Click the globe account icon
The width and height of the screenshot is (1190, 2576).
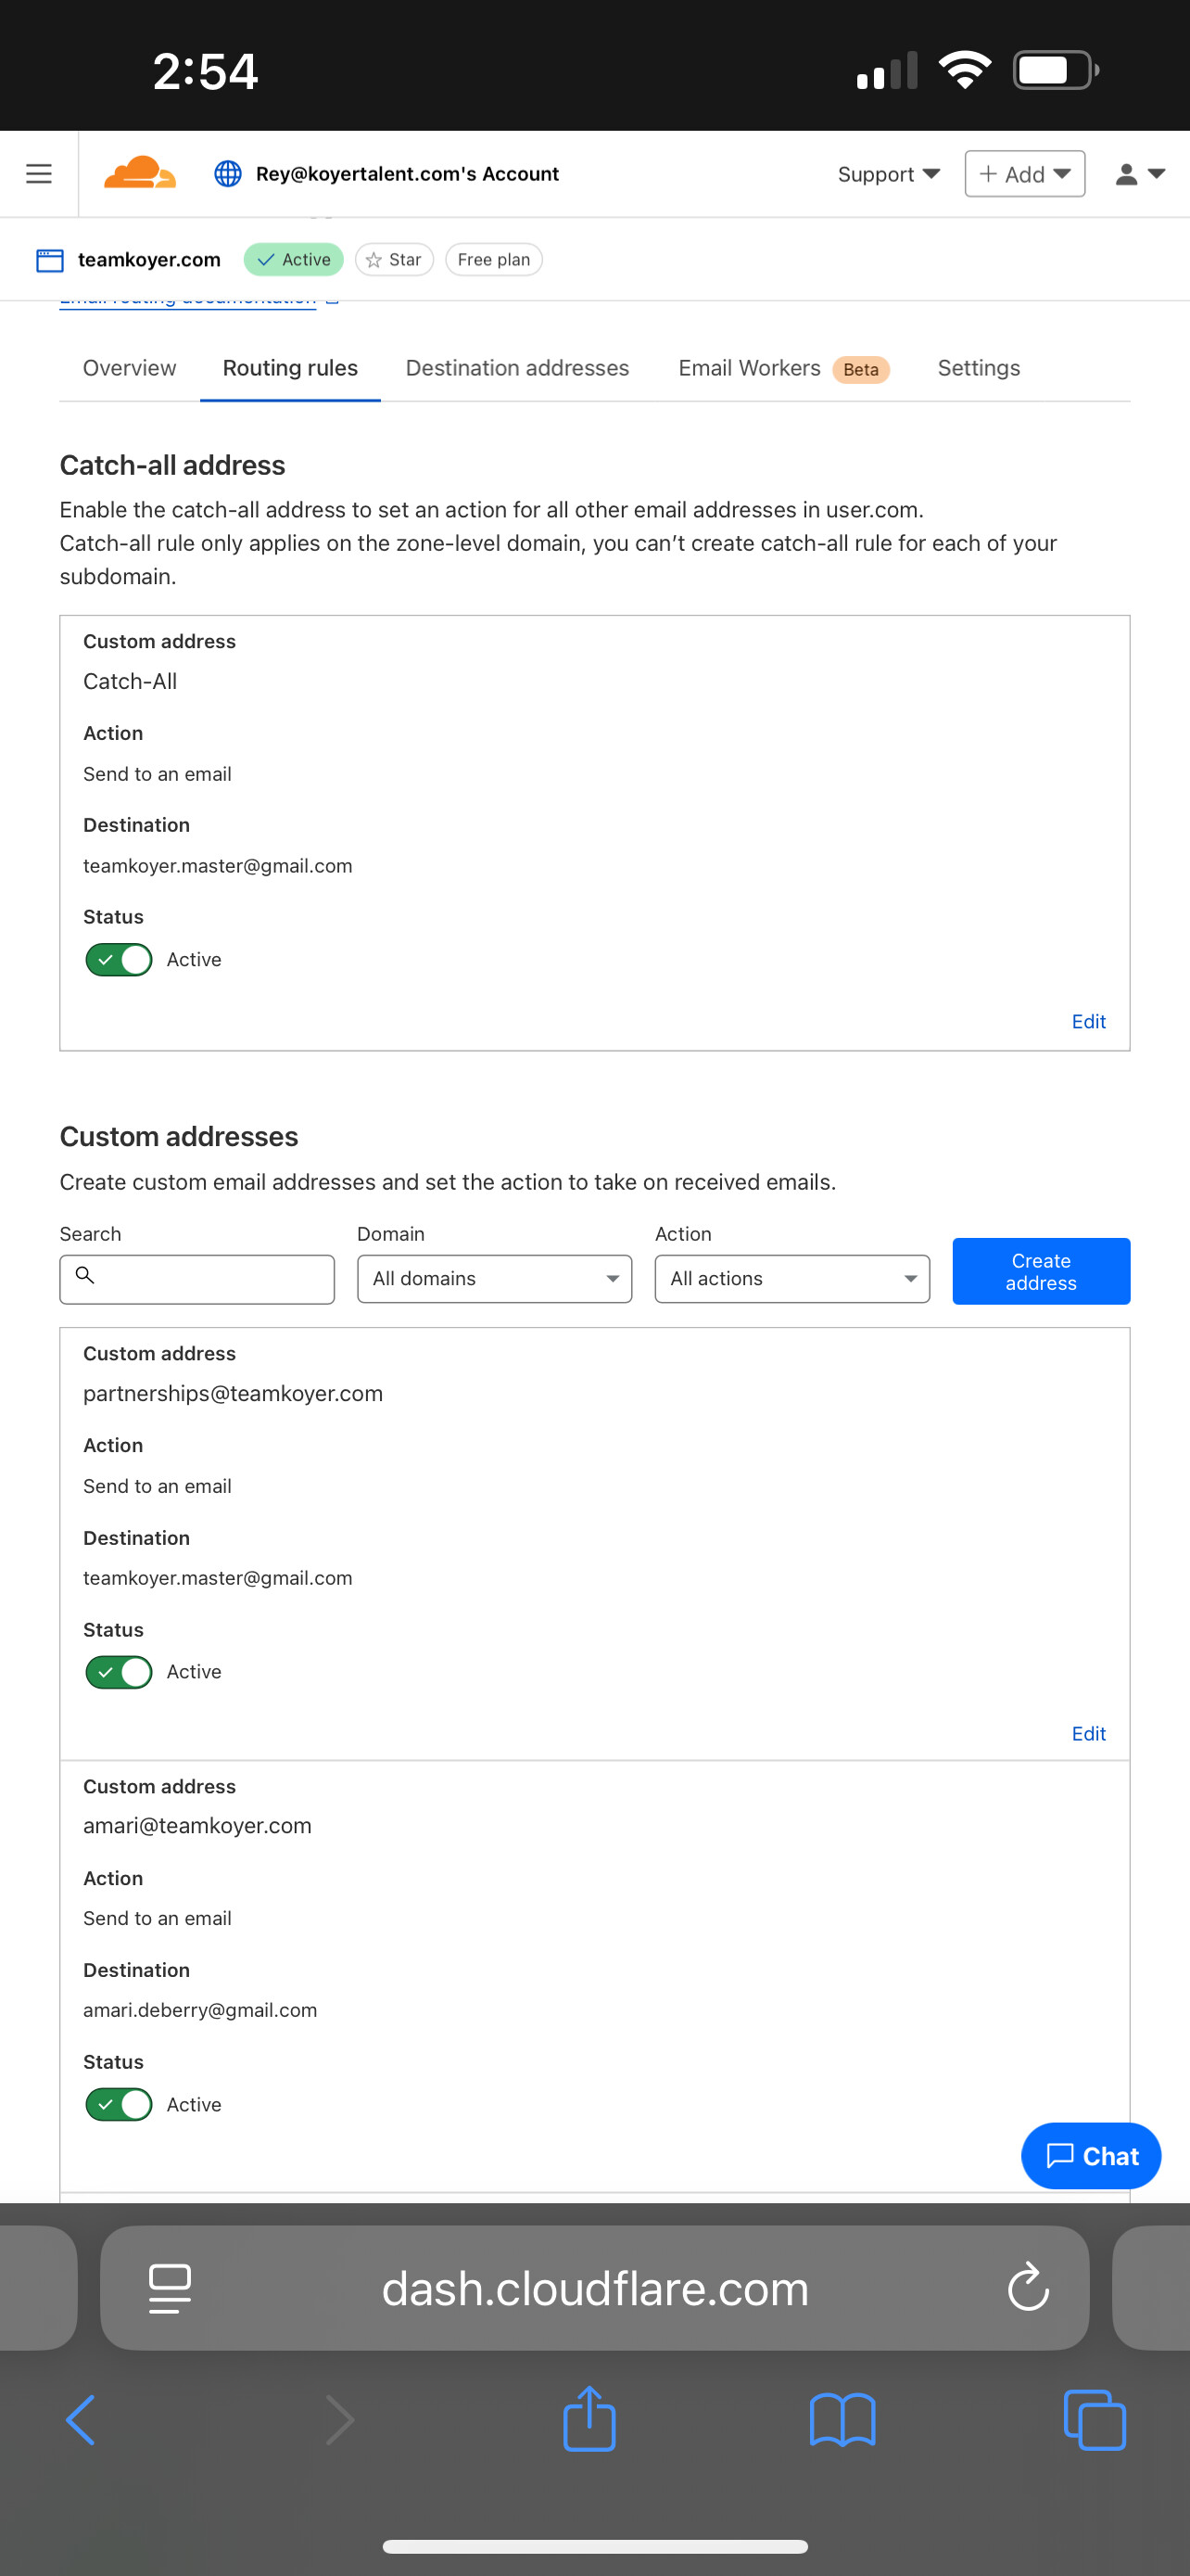click(x=228, y=174)
